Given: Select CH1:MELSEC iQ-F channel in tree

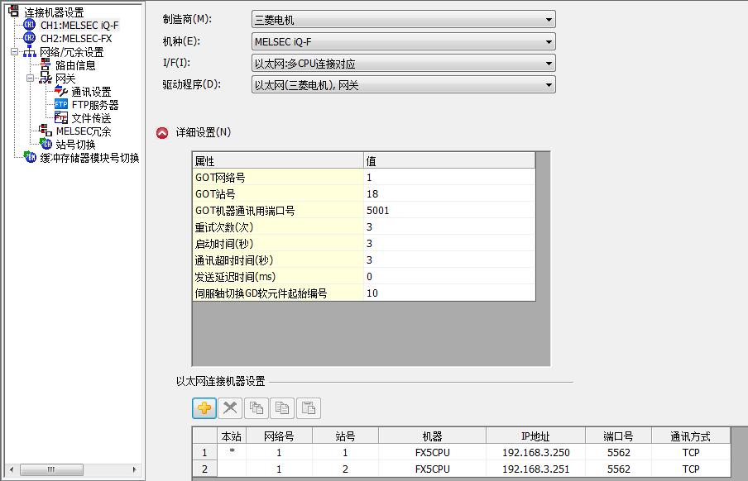Looking at the screenshot, I should tap(79, 25).
